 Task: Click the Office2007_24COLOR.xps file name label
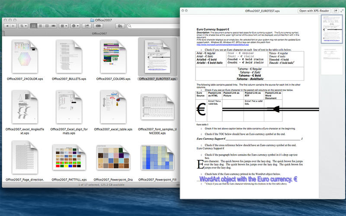coord(25,79)
